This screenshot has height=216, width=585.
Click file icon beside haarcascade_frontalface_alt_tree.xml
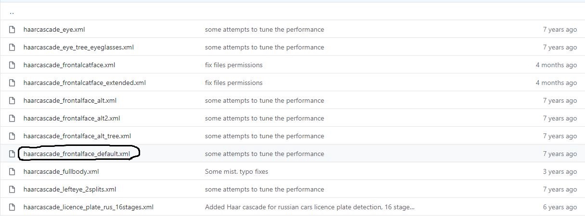click(13, 136)
